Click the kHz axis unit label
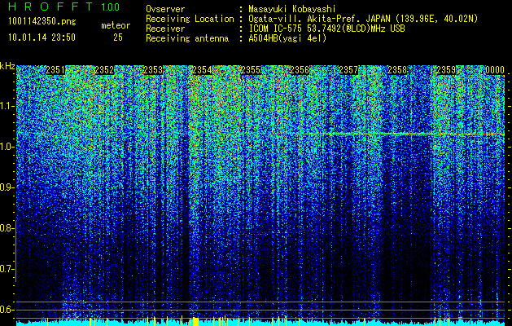The width and height of the screenshot is (512, 326). point(7,66)
